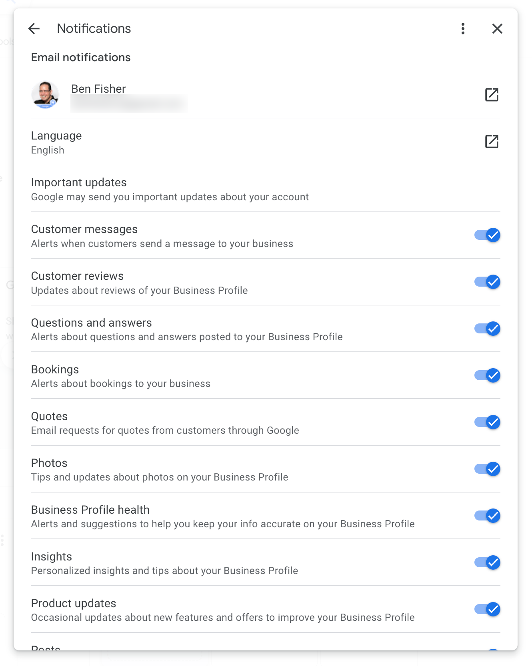Disable Insights notifications
Image resolution: width=532 pixels, height=666 pixels.
[x=487, y=562]
